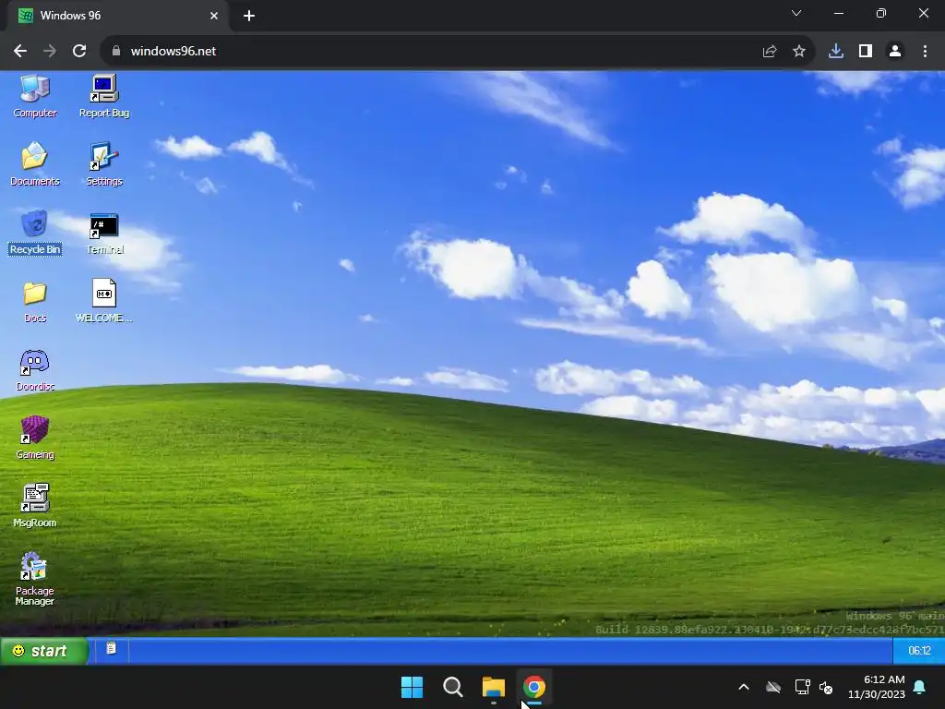This screenshot has height=709, width=945.
Task: Reload the windows96.net page
Action: [x=79, y=52]
